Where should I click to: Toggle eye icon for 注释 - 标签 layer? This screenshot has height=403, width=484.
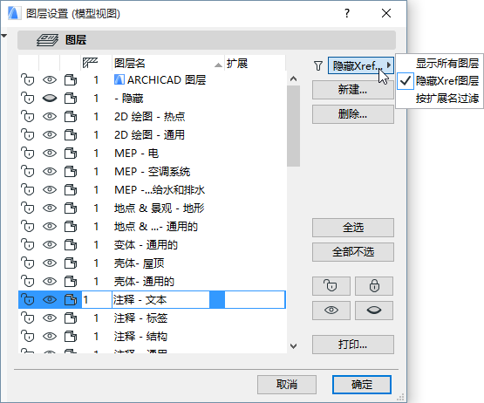50,318
